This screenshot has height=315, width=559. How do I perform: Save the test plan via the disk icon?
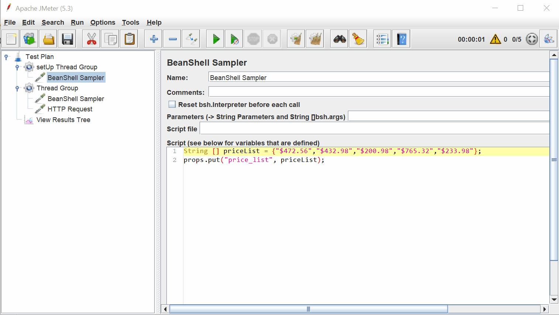(67, 38)
